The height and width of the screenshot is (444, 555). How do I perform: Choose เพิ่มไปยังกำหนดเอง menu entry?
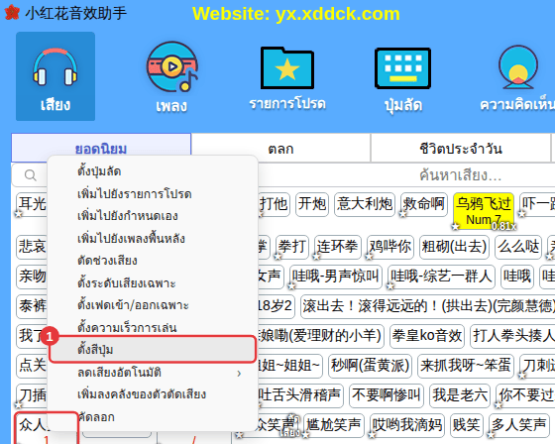(x=153, y=216)
